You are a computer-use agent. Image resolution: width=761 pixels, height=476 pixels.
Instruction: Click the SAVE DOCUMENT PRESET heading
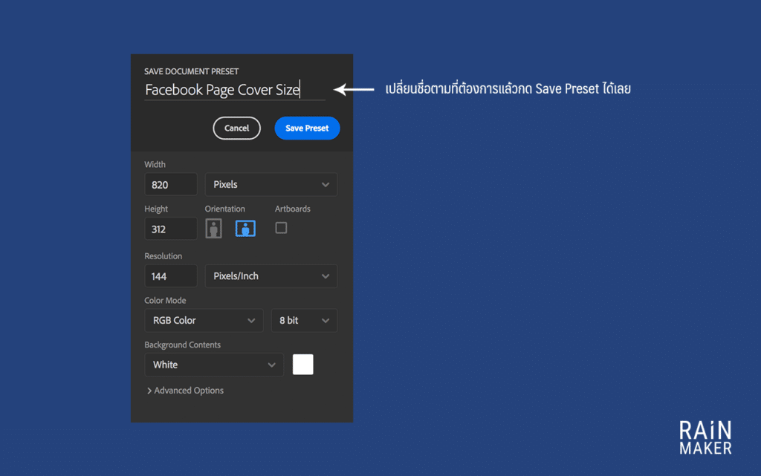[192, 71]
